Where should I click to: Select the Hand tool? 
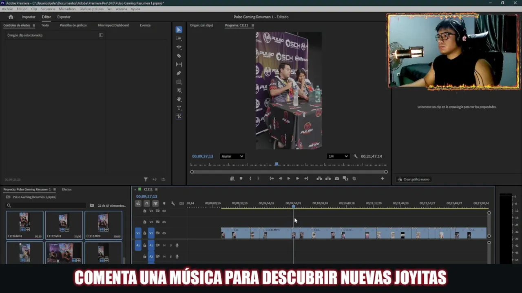(179, 99)
